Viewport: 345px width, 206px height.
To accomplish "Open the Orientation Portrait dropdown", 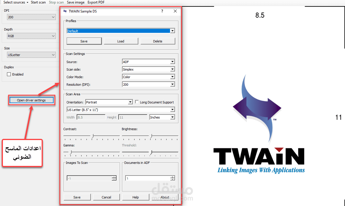I will (109, 102).
